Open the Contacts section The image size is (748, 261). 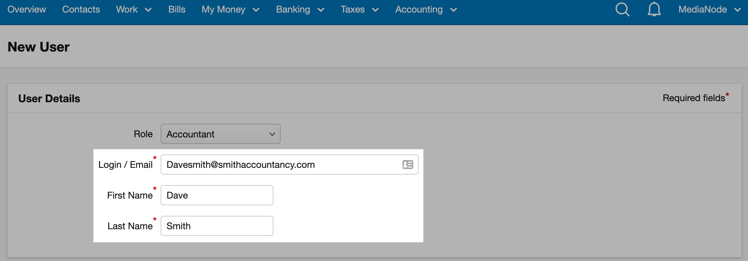click(81, 9)
